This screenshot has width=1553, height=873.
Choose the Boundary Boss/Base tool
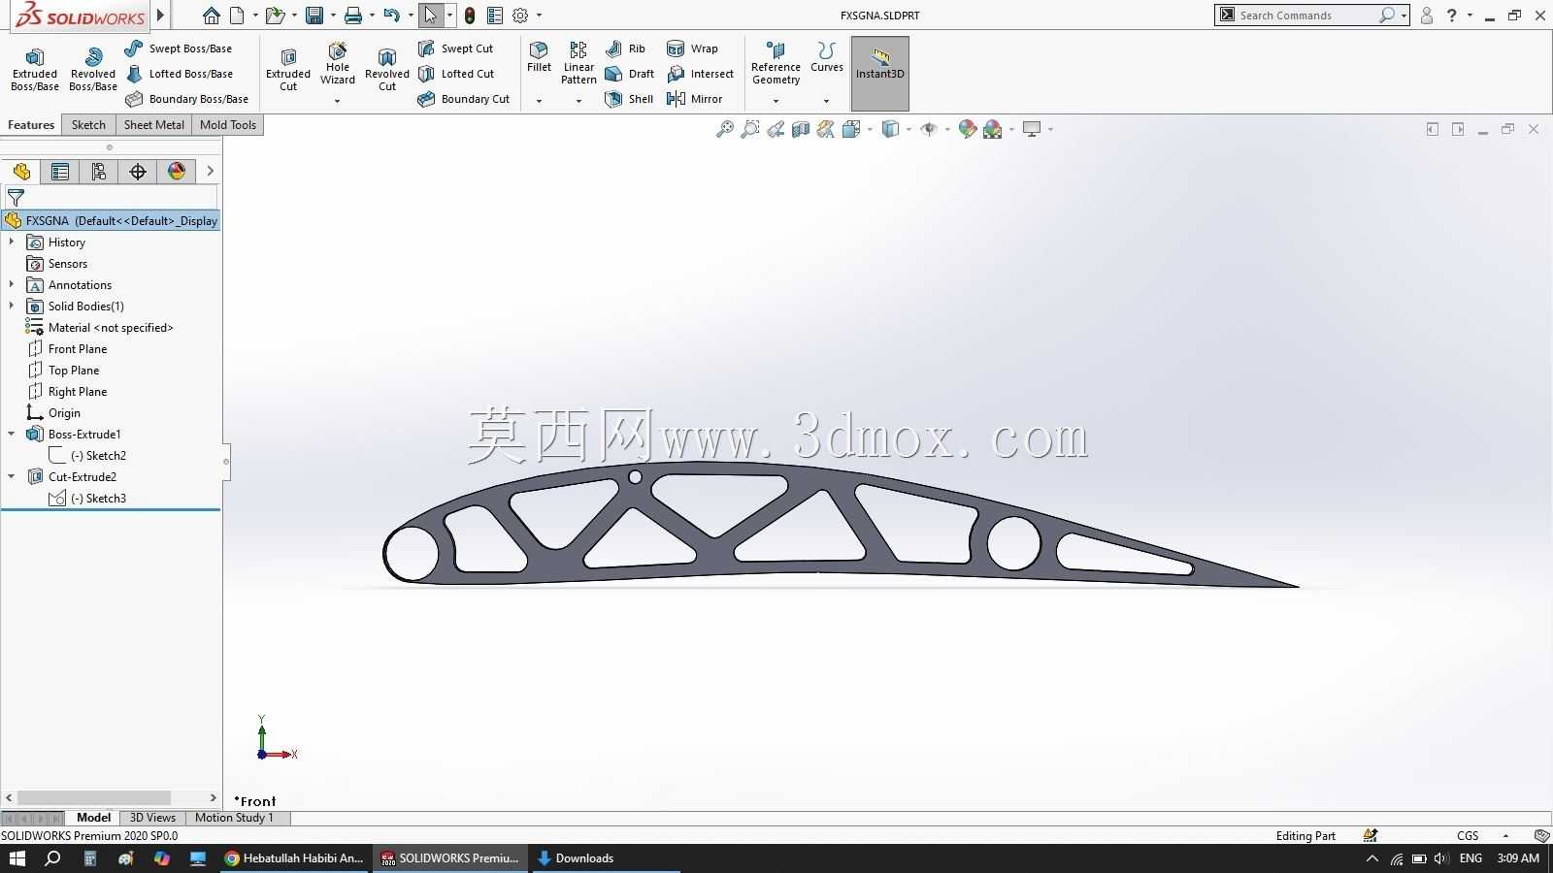tap(187, 99)
